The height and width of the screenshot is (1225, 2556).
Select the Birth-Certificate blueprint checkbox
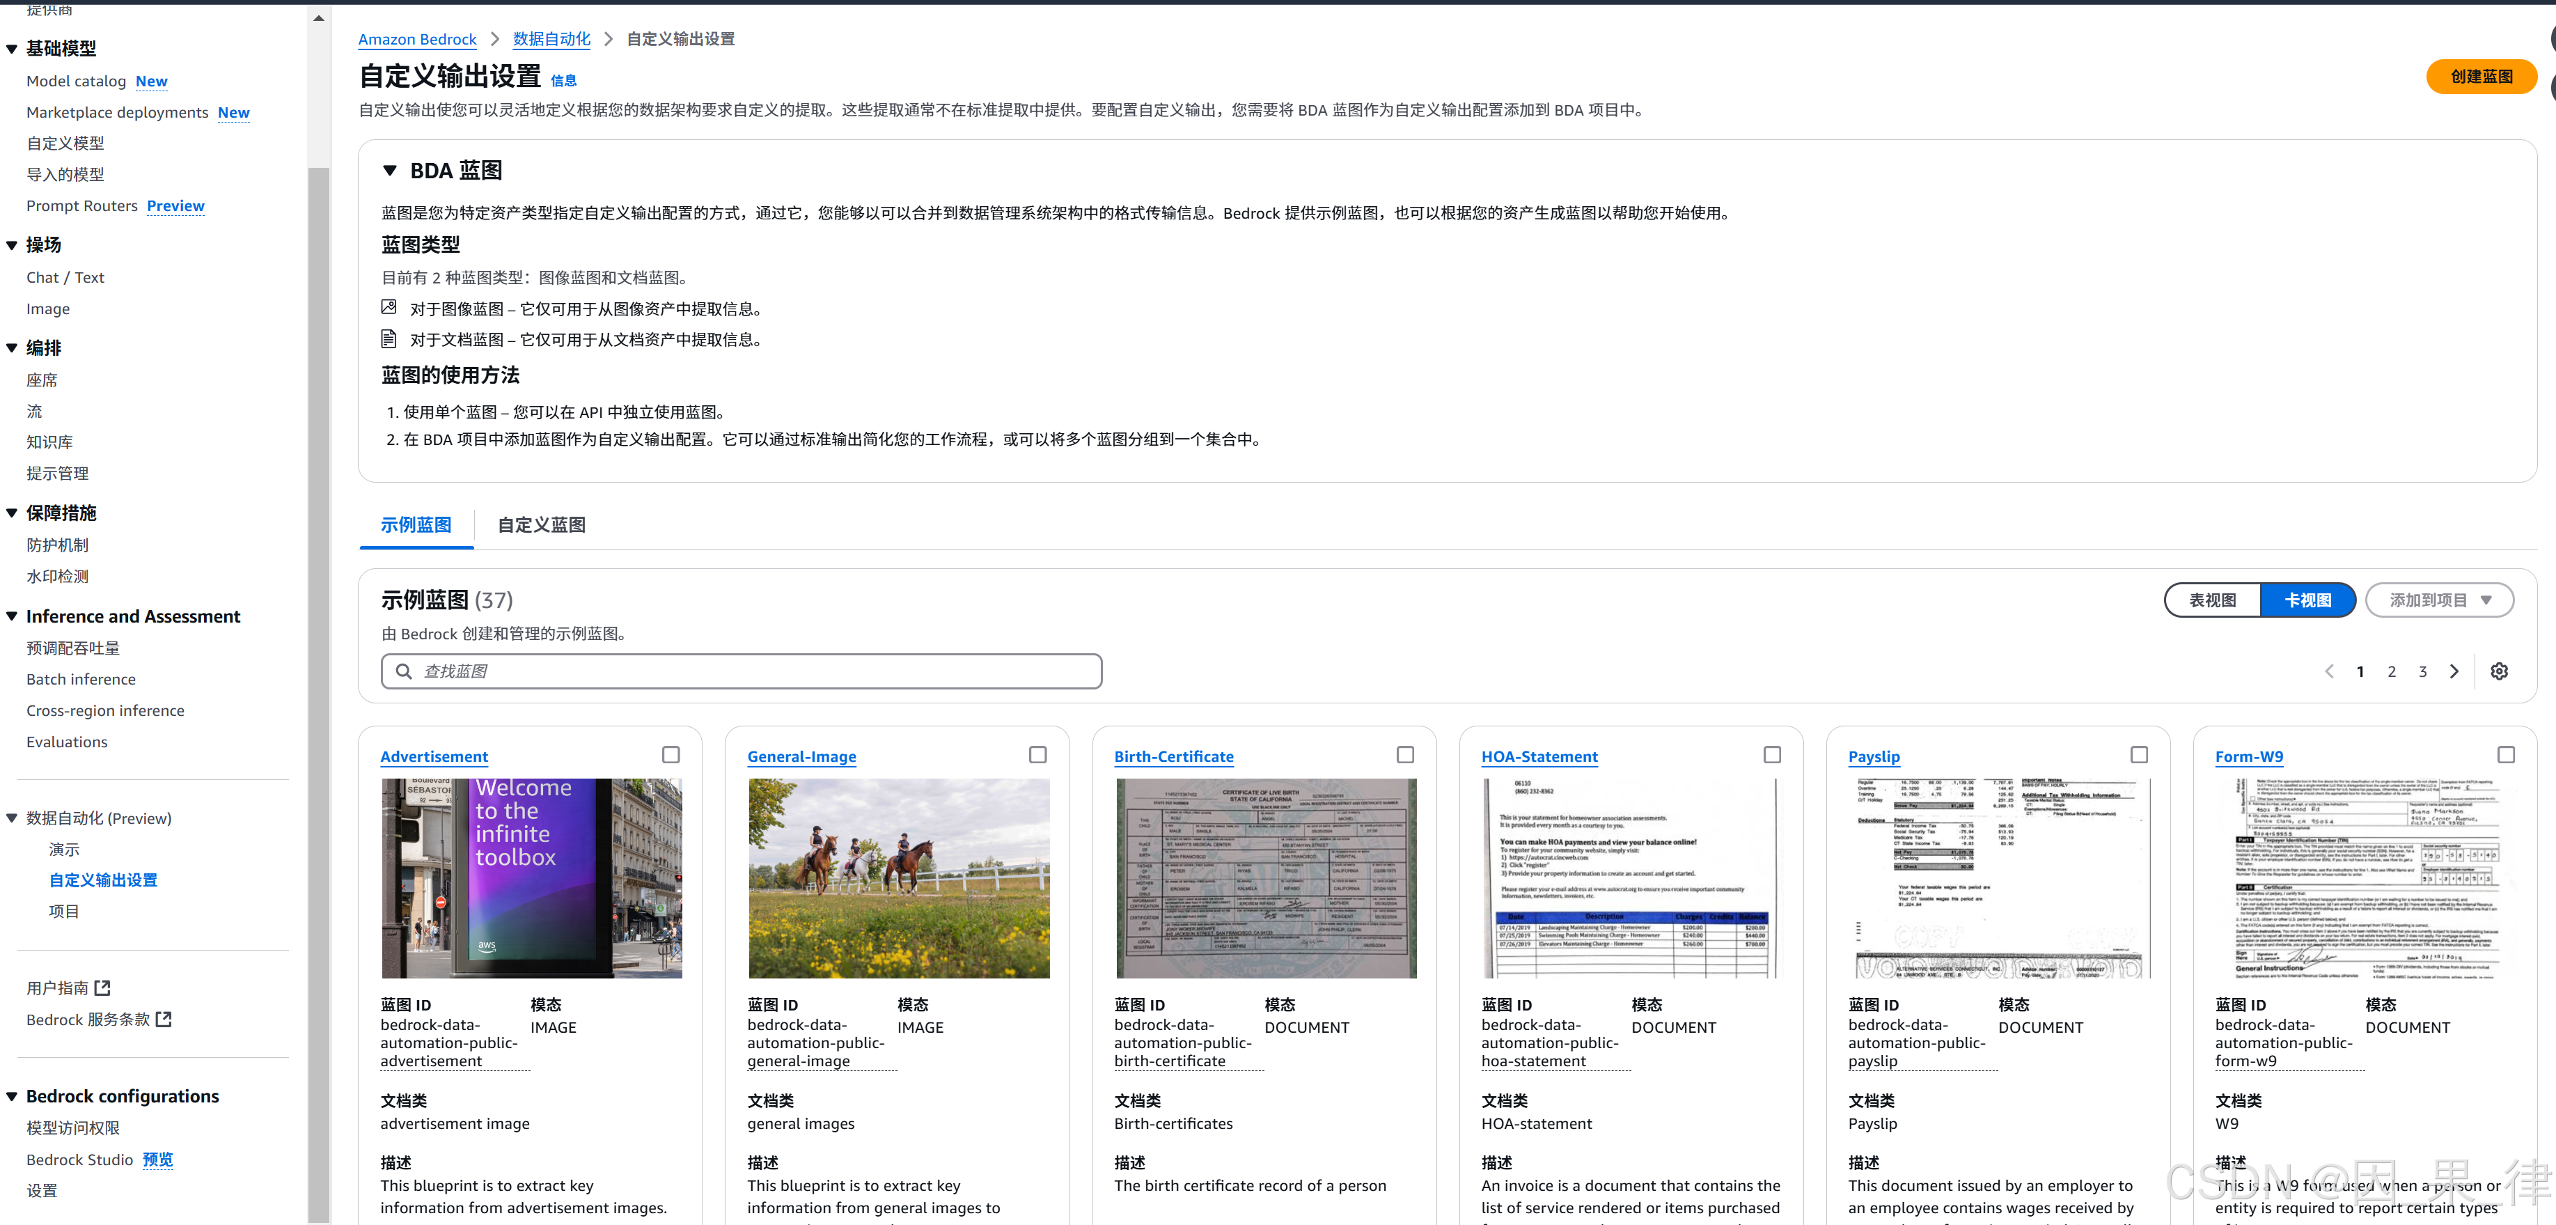[x=1405, y=754]
